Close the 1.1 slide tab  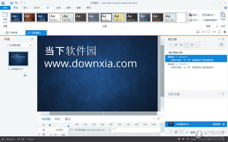click(45, 31)
